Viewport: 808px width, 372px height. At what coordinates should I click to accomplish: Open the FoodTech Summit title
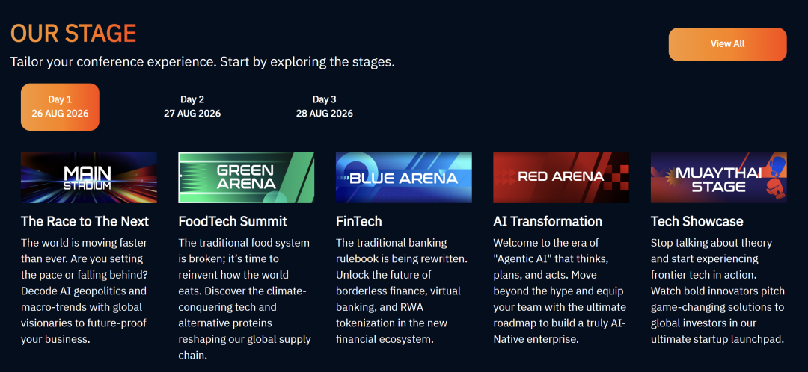coord(233,221)
